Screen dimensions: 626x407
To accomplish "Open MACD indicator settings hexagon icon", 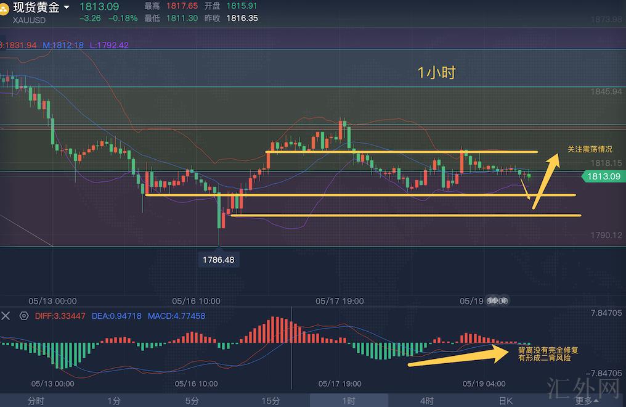I will pyautogui.click(x=24, y=316).
